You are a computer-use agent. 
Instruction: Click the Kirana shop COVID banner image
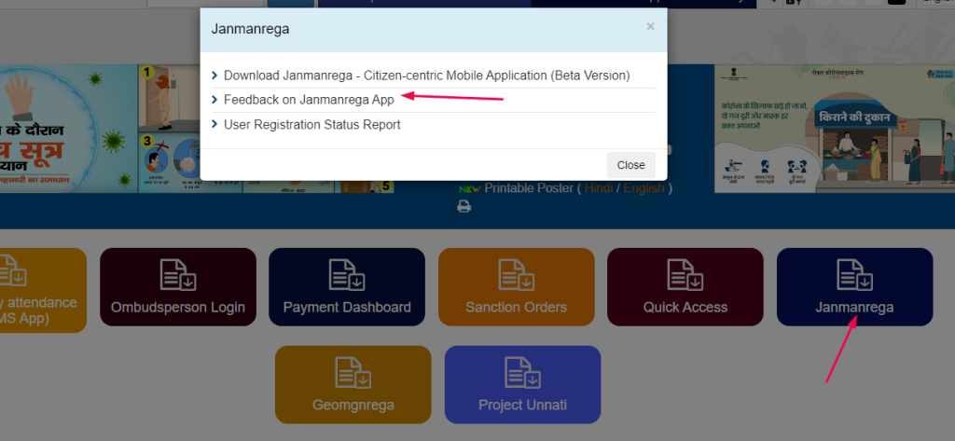tap(835, 129)
